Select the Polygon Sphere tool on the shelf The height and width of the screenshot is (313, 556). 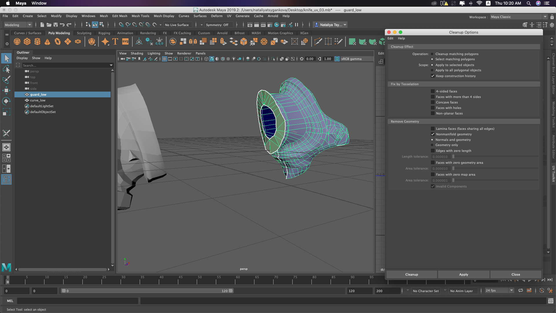tap(17, 41)
